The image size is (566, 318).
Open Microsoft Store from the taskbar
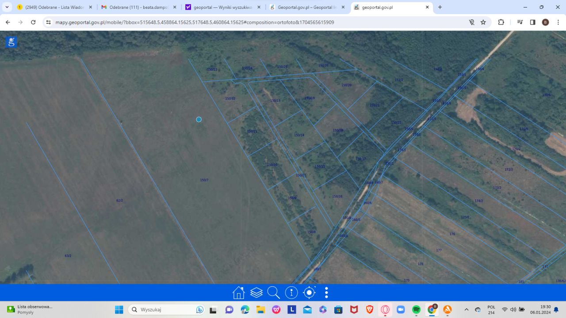(x=338, y=310)
